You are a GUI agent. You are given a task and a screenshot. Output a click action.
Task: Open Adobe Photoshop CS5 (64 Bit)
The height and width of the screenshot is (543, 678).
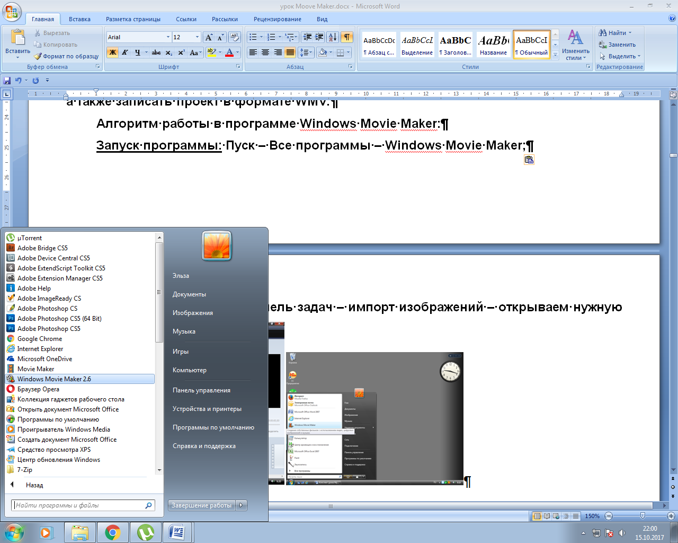click(x=59, y=319)
